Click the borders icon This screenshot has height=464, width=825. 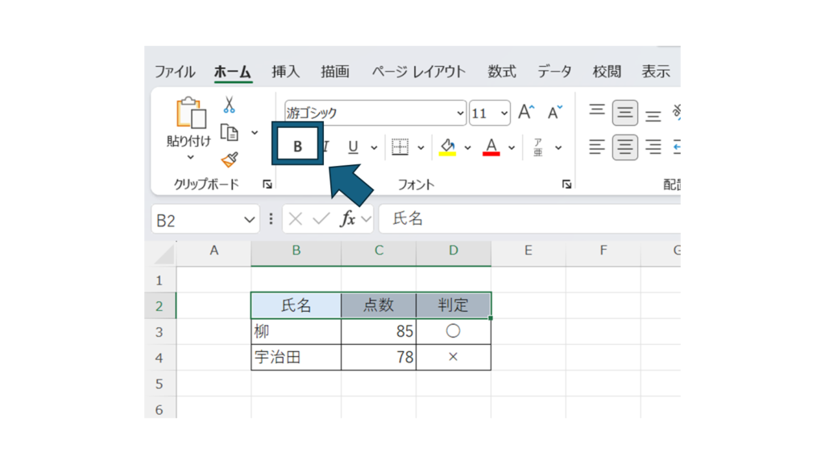point(400,147)
